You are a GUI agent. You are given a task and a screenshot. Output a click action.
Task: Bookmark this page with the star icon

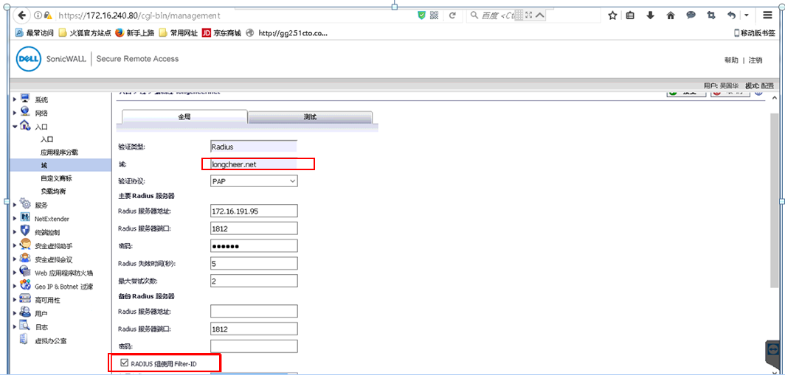pyautogui.click(x=612, y=15)
